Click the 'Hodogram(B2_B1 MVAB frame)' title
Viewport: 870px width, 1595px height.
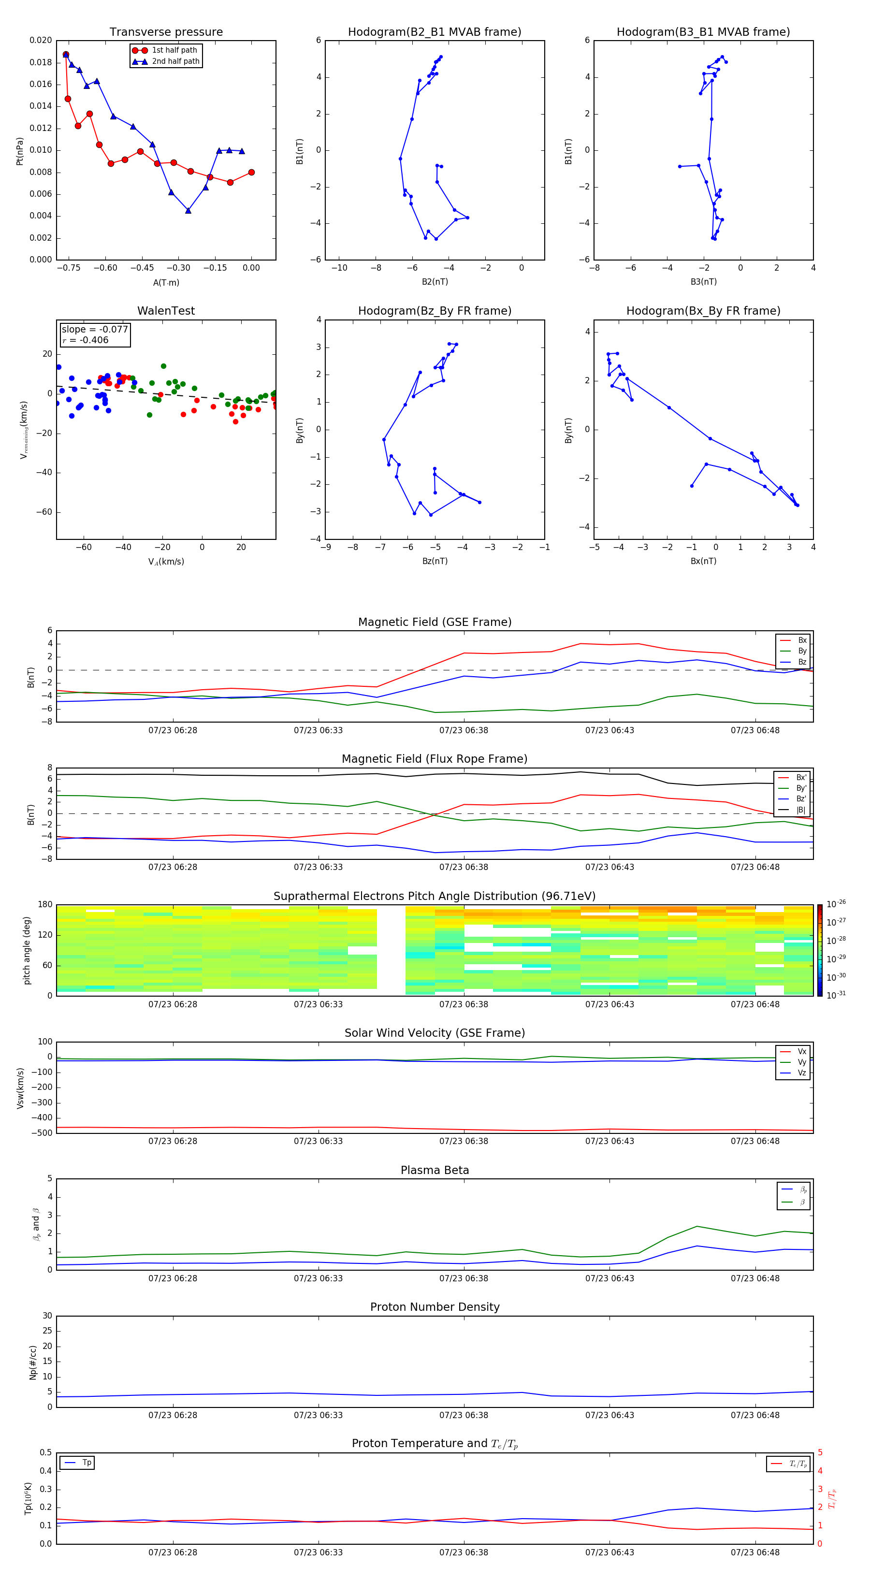(x=435, y=31)
